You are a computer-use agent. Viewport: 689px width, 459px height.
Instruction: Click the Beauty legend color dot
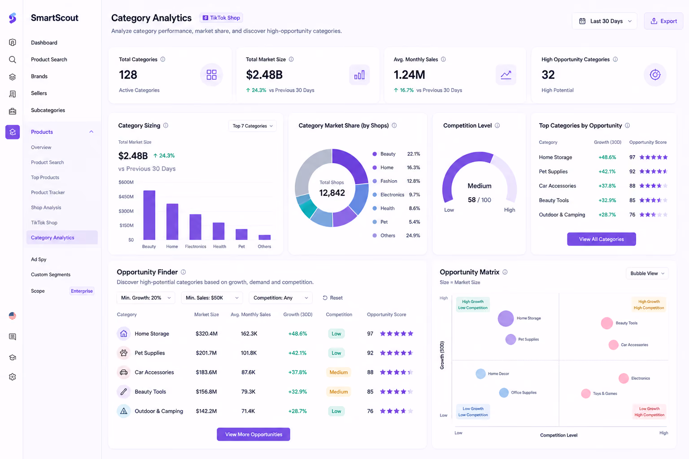point(375,154)
